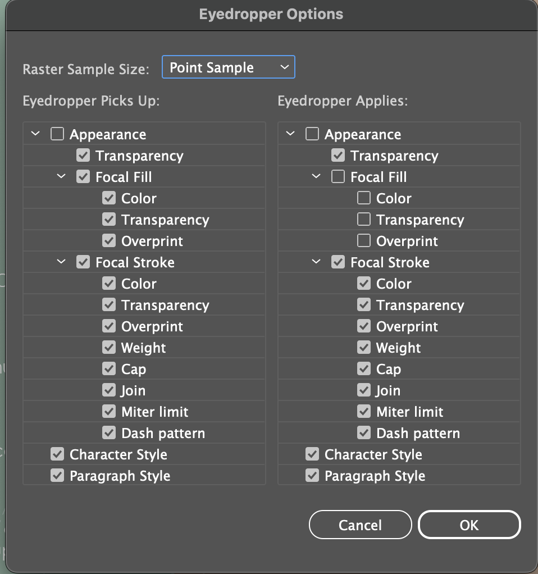Enable Appearance checkbox in Picks Up

tap(57, 134)
